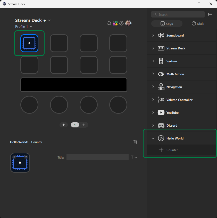The image size is (217, 218).
Task: Click the Search actions field
Action: click(178, 14)
